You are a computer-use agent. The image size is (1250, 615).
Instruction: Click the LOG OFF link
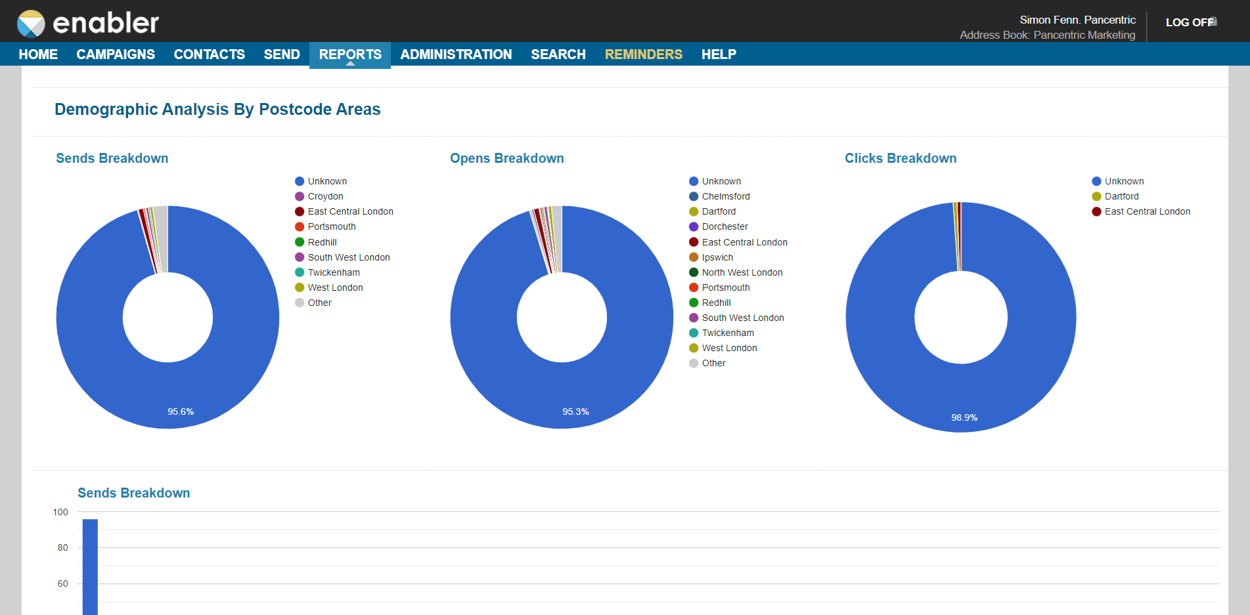click(x=1189, y=22)
